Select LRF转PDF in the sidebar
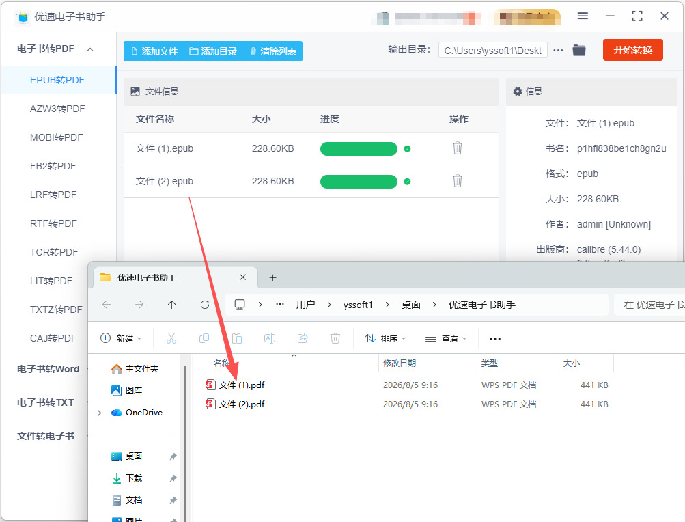685x522 pixels. 53,195
